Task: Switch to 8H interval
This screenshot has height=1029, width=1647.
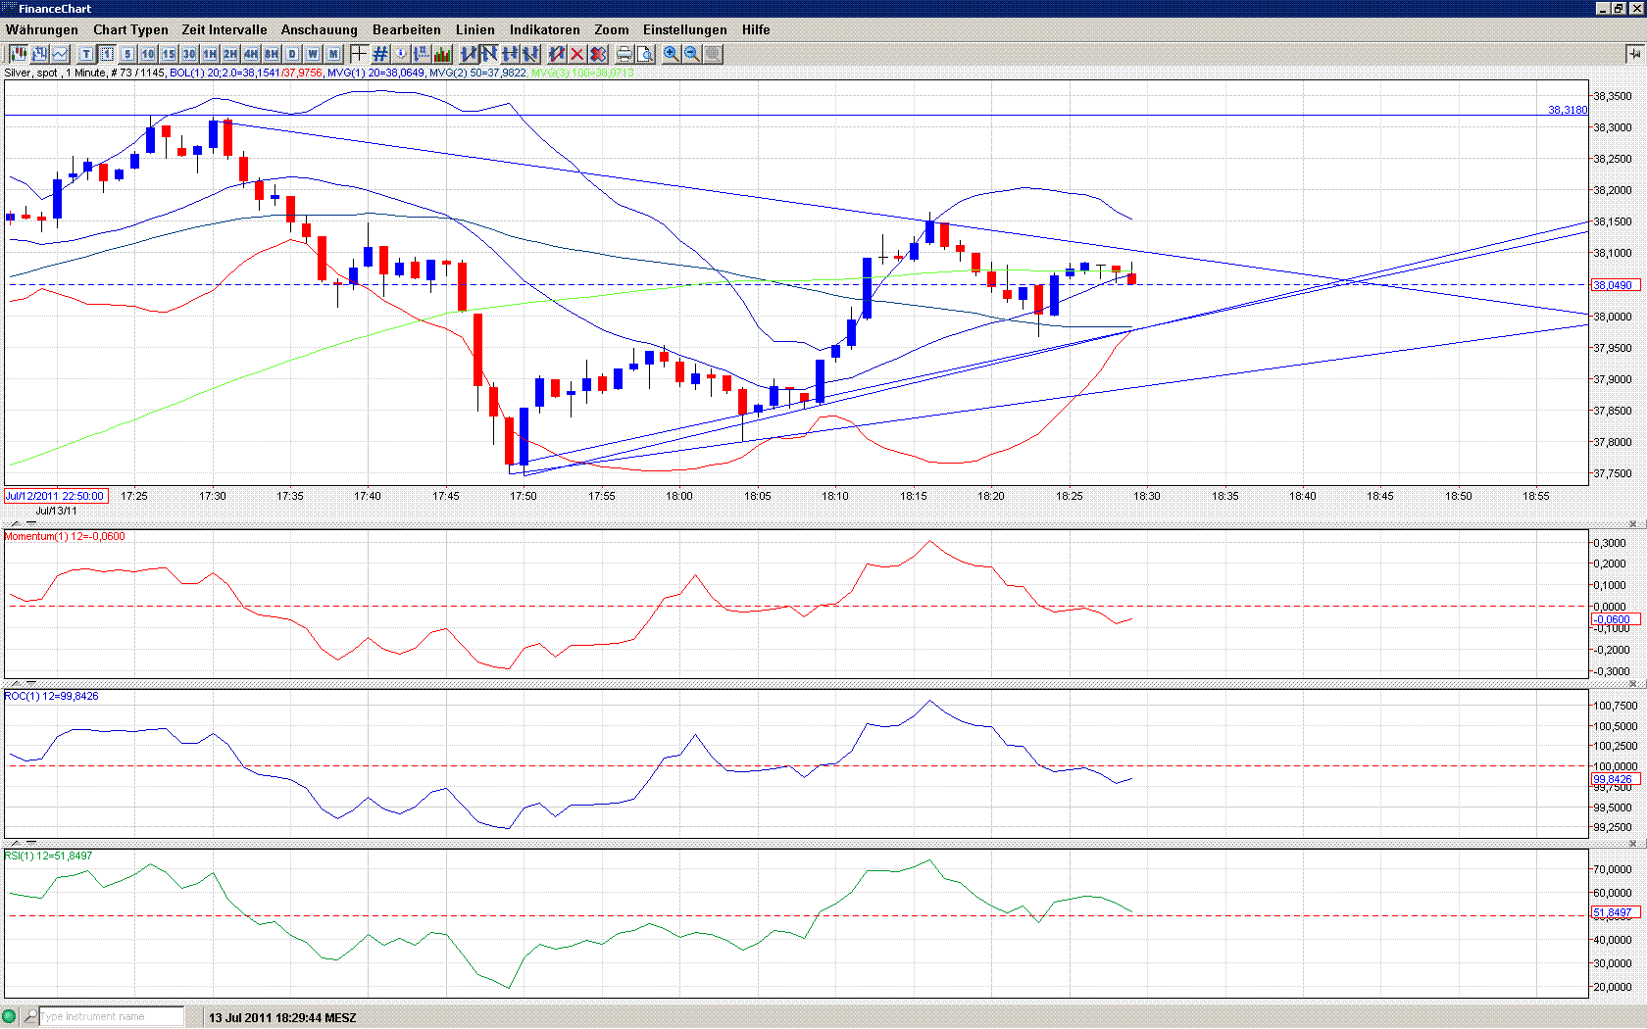Action: click(272, 54)
